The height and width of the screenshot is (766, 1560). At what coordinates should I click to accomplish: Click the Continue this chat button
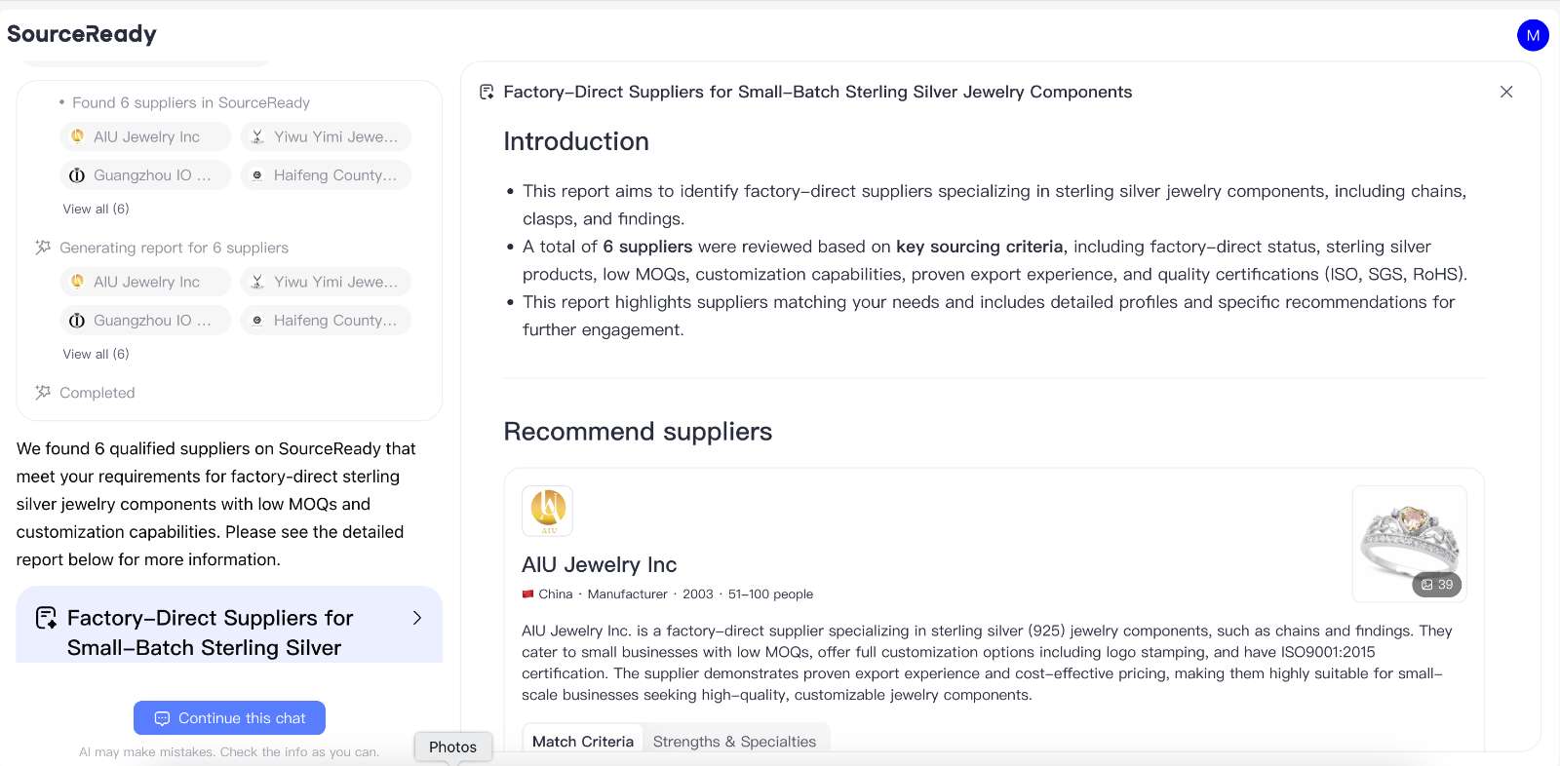[x=229, y=718]
